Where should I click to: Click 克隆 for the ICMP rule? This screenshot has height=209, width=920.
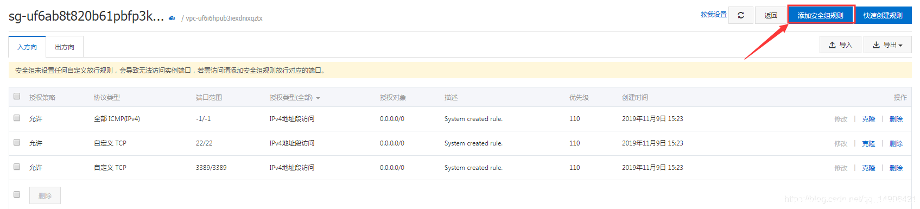(x=868, y=119)
